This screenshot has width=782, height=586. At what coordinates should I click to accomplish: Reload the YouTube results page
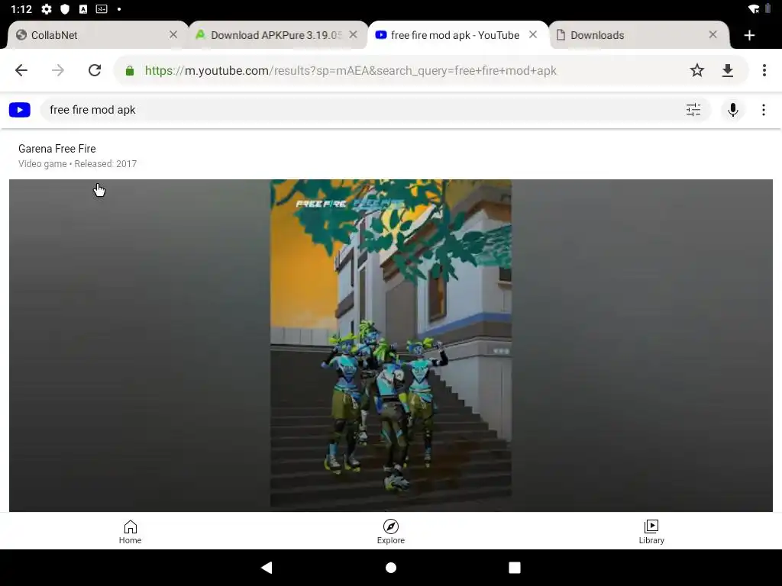click(x=95, y=70)
